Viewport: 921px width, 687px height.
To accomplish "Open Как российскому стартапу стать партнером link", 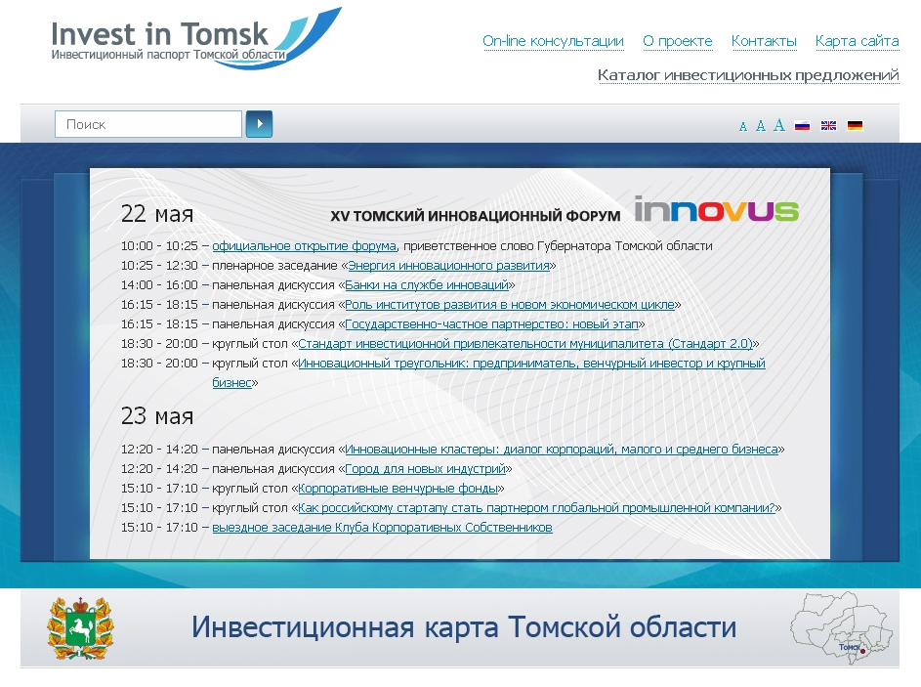I will point(537,507).
